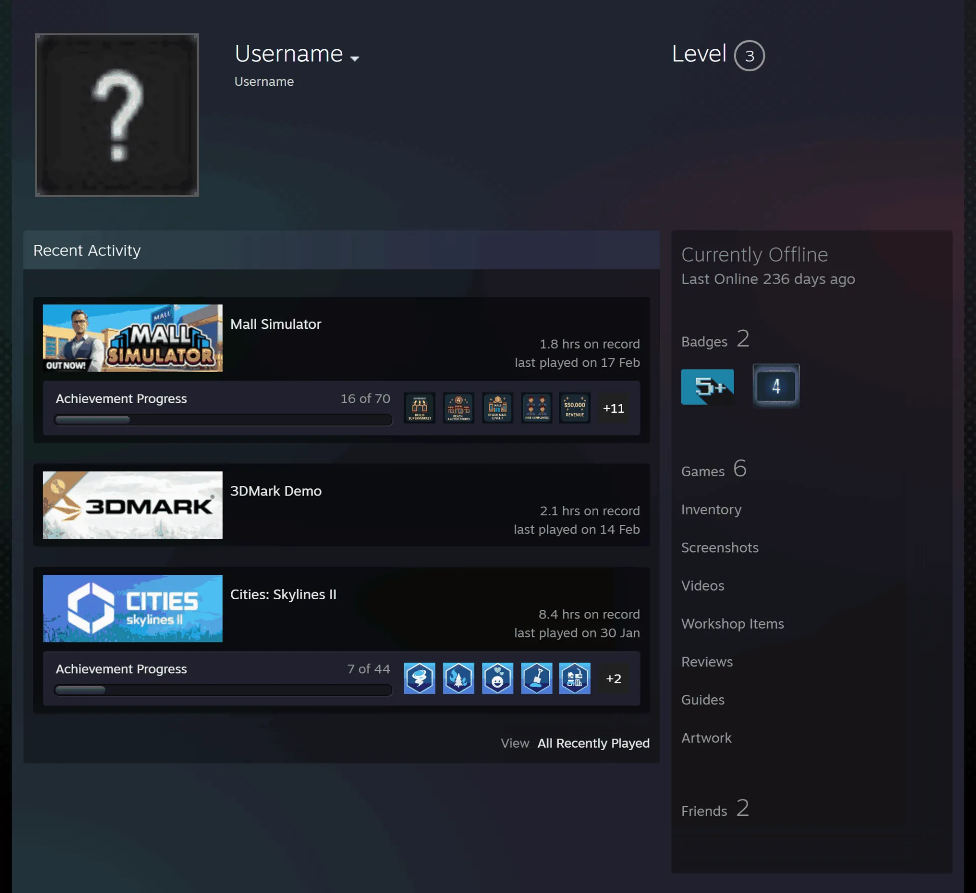The width and height of the screenshot is (976, 893).
Task: Open the Cities: Skylines II title link
Action: (283, 595)
